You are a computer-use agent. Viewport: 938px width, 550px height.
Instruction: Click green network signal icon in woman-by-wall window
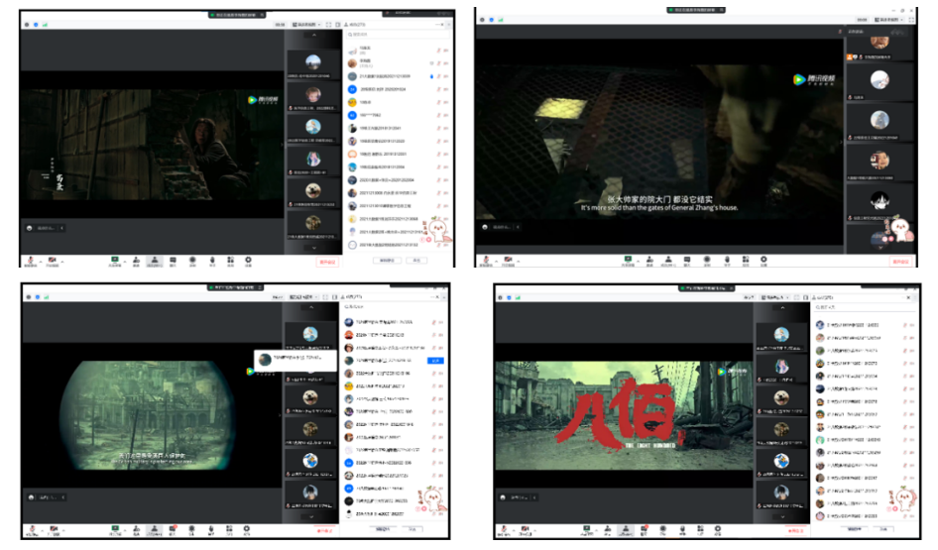[45, 25]
